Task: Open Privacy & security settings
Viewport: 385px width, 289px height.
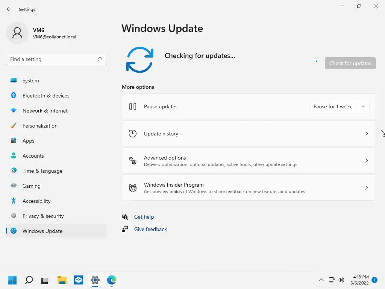Action: [x=56, y=216]
